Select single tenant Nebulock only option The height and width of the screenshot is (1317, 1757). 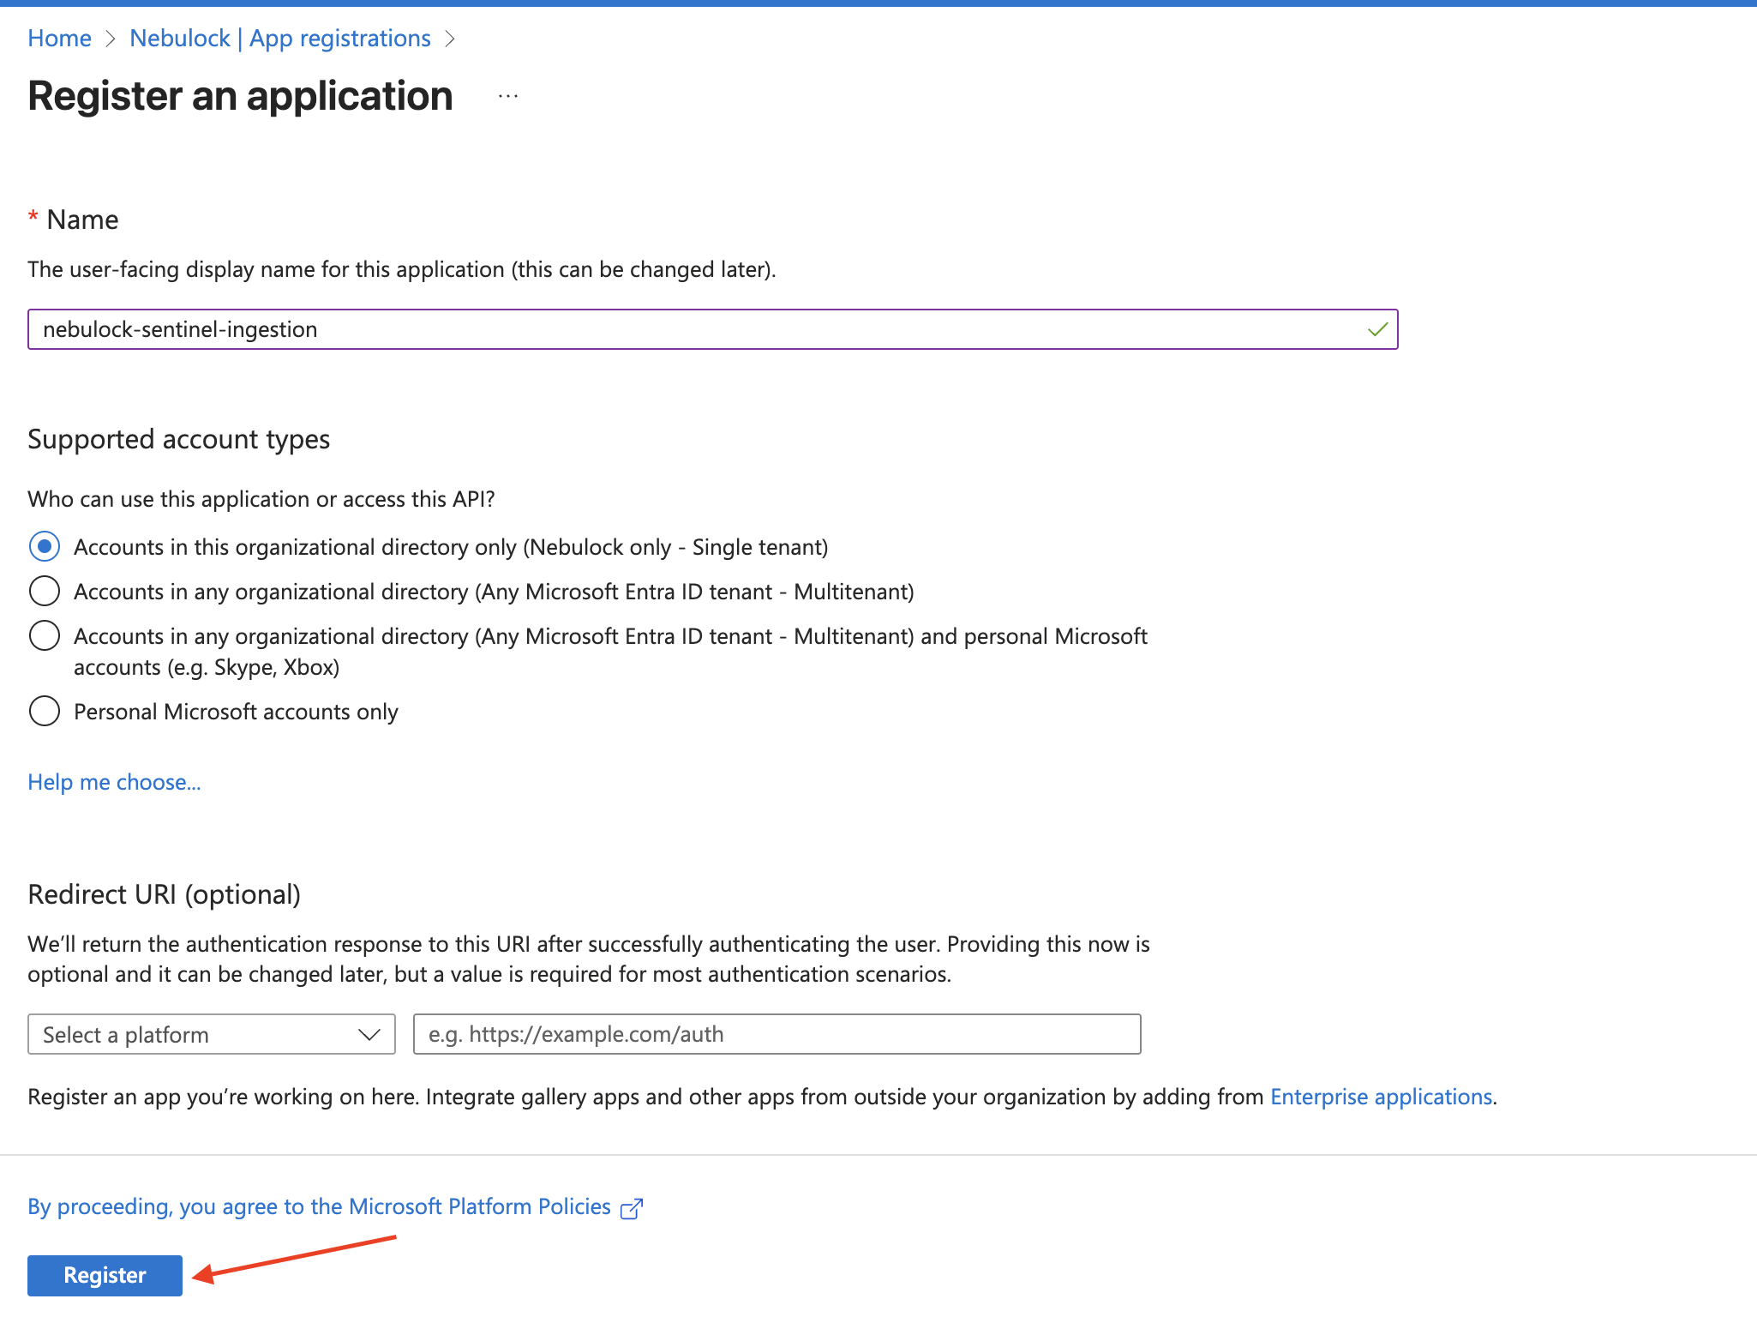(x=45, y=547)
